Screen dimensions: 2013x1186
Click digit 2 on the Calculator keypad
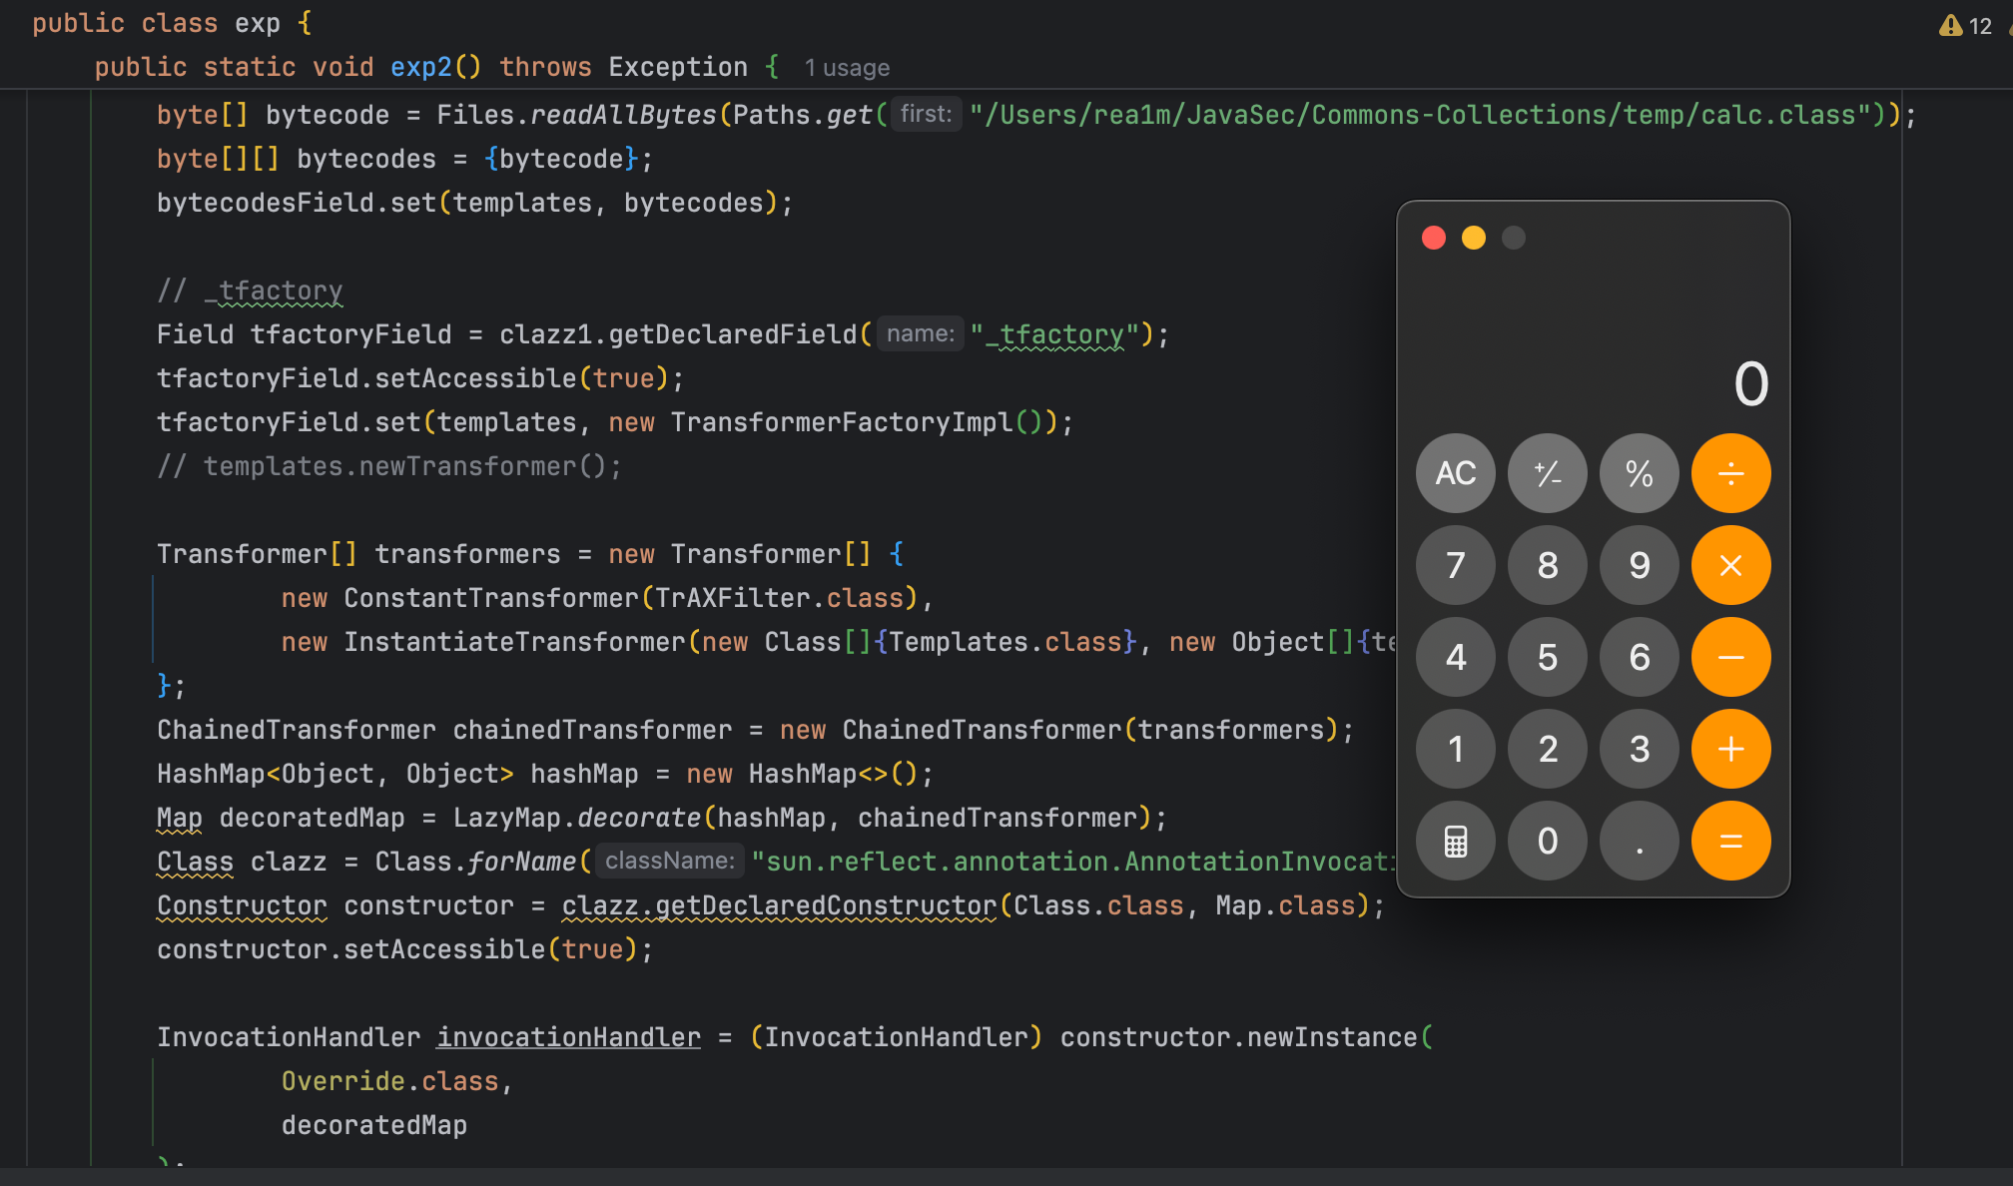pyautogui.click(x=1548, y=749)
